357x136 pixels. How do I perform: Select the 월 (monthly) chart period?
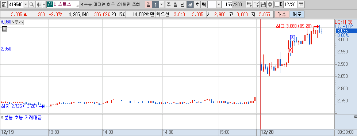pos(175,4)
